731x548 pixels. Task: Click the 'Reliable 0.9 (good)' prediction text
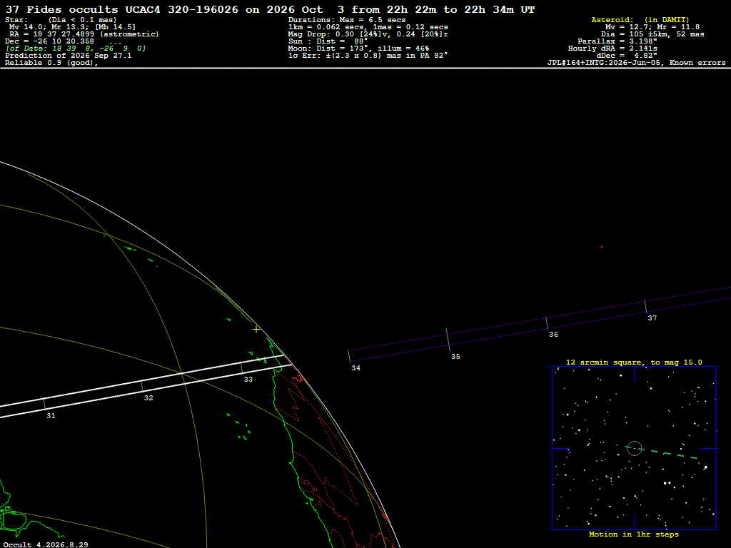pyautogui.click(x=51, y=63)
